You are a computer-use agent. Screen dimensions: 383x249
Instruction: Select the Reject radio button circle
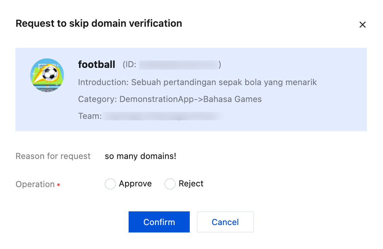coord(170,184)
